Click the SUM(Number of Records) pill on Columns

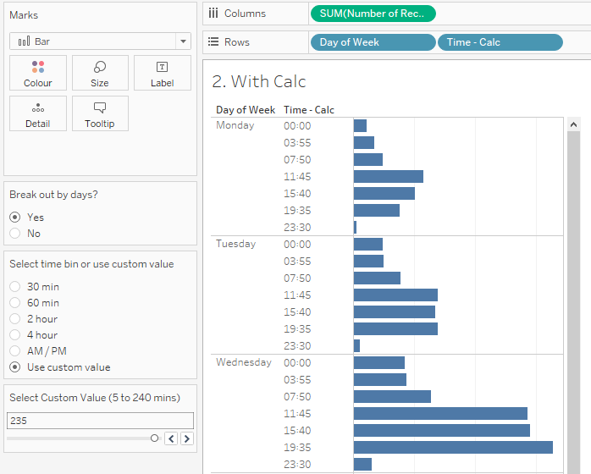(373, 14)
